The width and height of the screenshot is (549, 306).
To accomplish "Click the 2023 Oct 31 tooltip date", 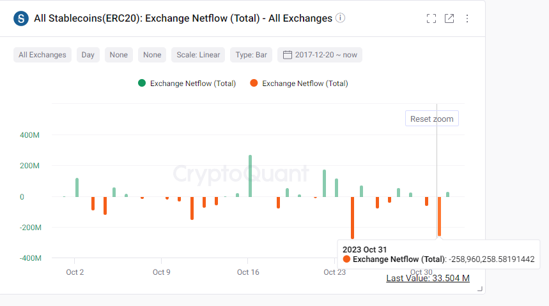I will (x=364, y=250).
